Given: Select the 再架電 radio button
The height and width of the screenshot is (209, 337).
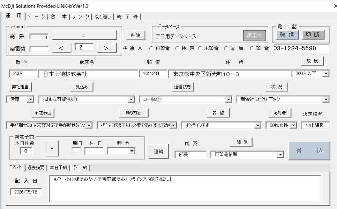Looking at the screenshot, I should (151, 48).
